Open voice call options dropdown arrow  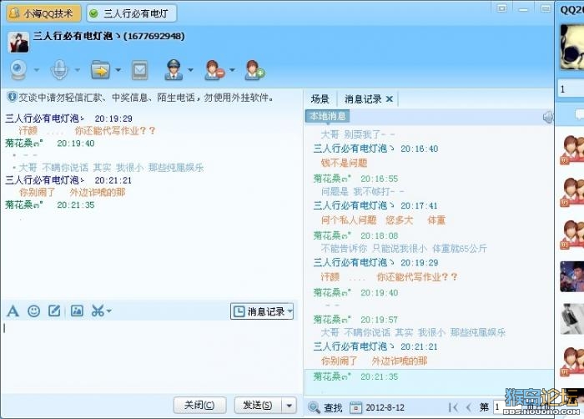77,70
